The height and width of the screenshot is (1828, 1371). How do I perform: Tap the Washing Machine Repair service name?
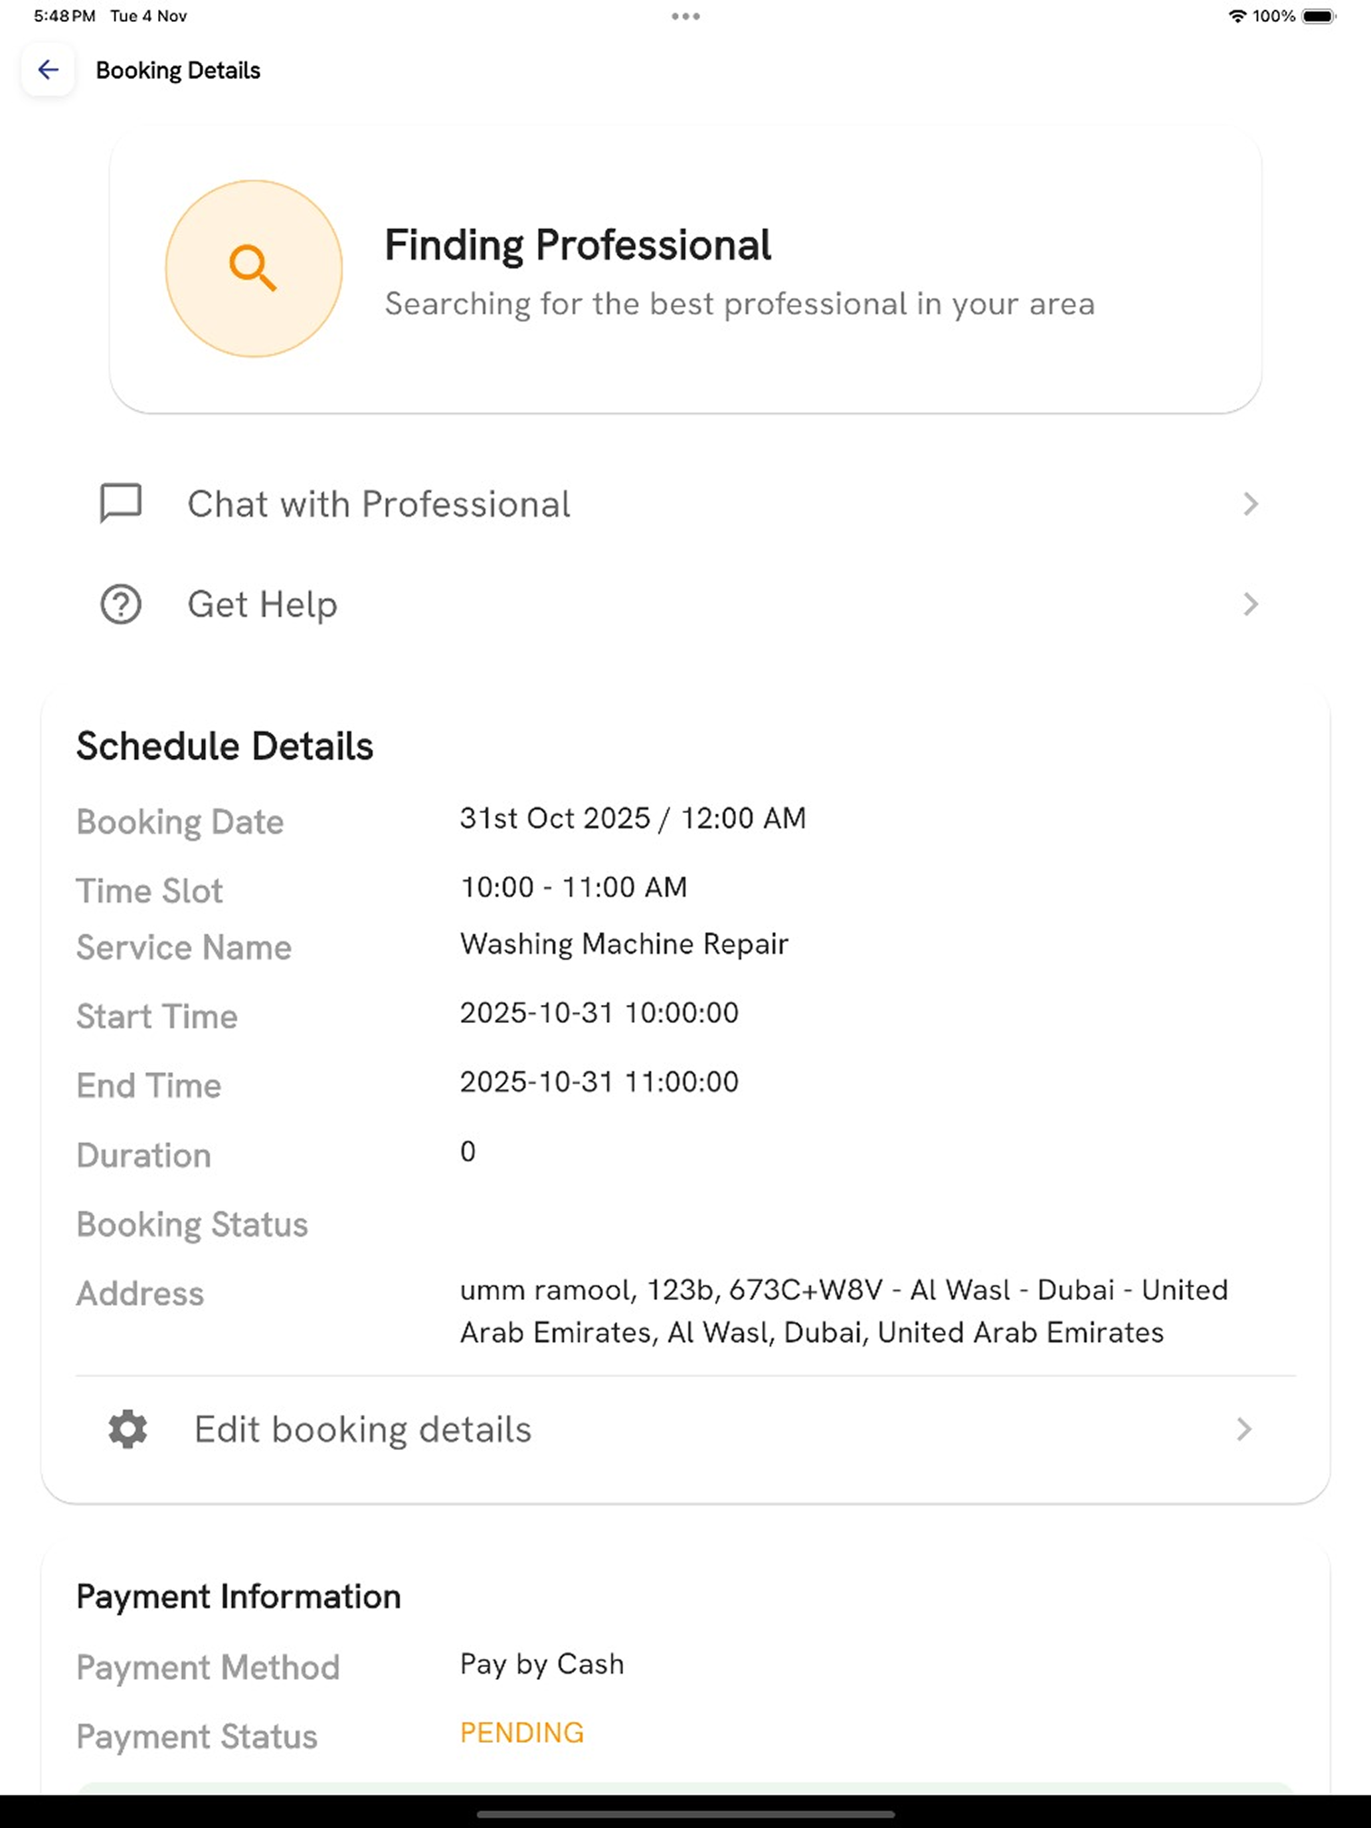point(624,944)
